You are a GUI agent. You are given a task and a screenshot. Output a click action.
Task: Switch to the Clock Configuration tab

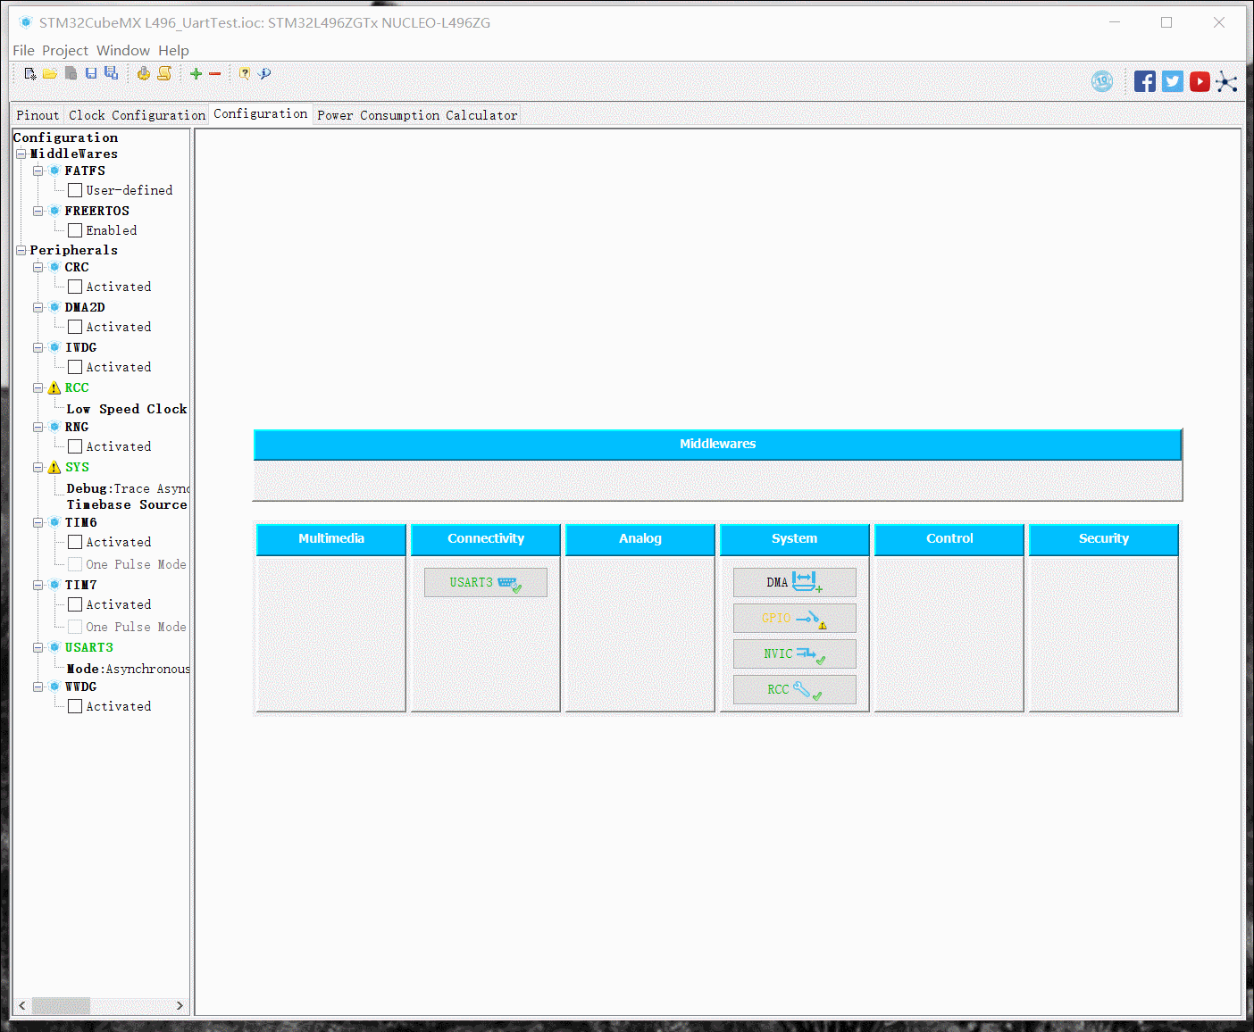coord(137,115)
